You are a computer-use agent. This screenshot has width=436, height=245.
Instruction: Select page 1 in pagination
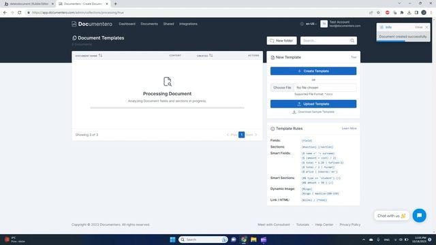pos(242,135)
